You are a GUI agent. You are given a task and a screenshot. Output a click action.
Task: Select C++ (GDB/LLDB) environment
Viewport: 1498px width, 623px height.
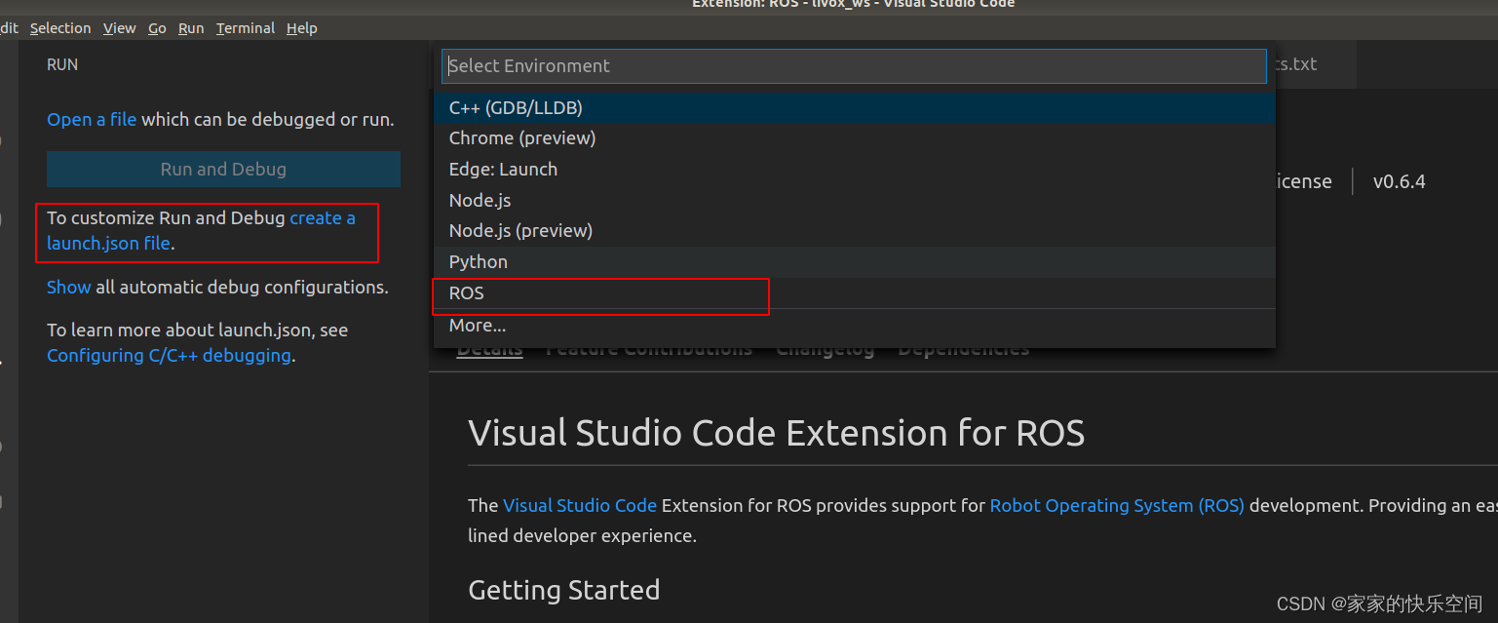(x=855, y=107)
